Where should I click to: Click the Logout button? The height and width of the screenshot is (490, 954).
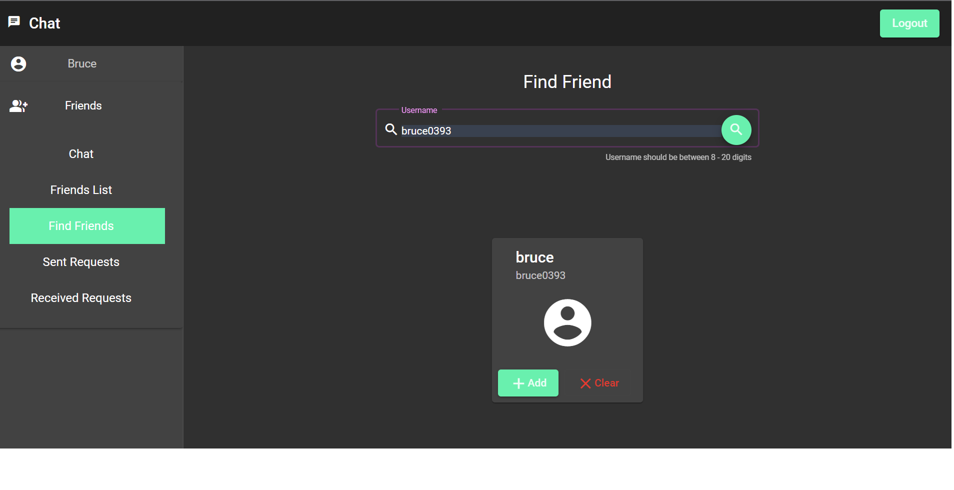click(909, 23)
